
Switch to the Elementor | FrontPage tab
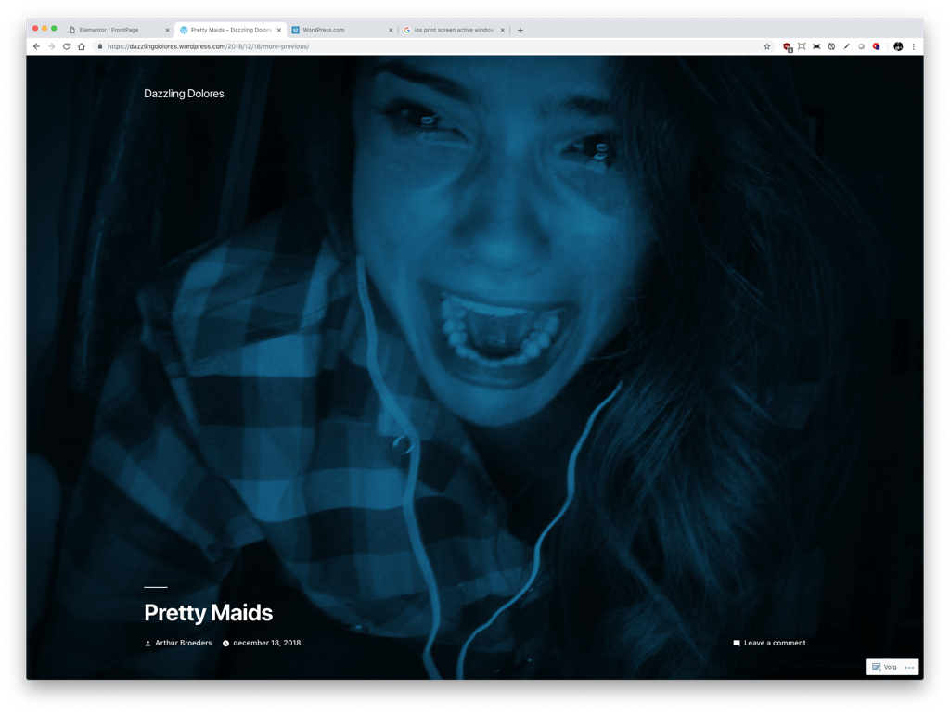109,30
